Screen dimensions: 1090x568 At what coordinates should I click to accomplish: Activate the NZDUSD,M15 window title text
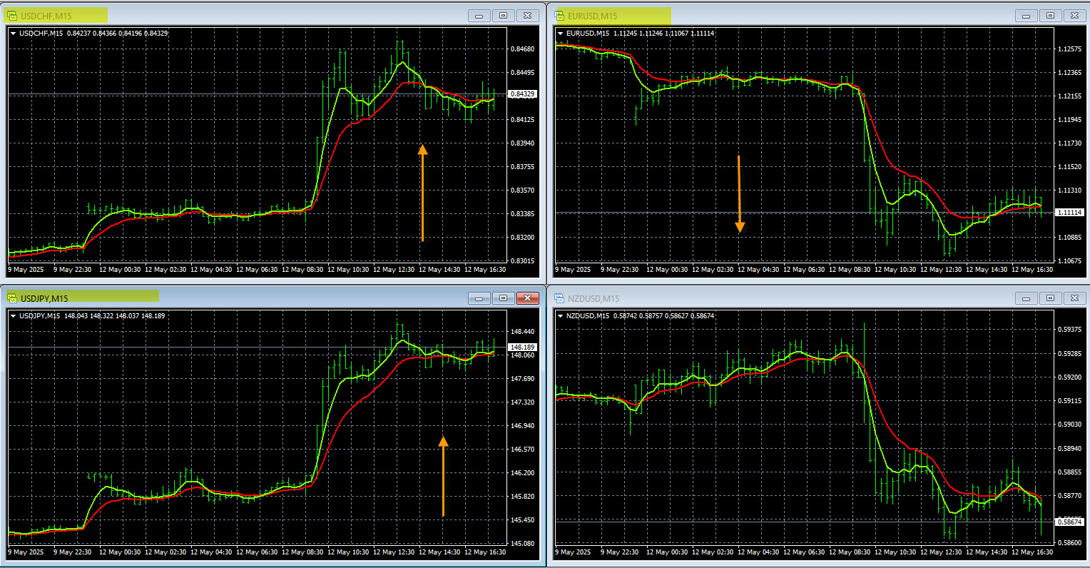tap(594, 299)
